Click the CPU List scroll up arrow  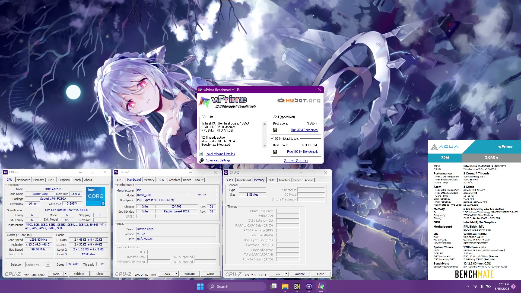click(x=265, y=124)
